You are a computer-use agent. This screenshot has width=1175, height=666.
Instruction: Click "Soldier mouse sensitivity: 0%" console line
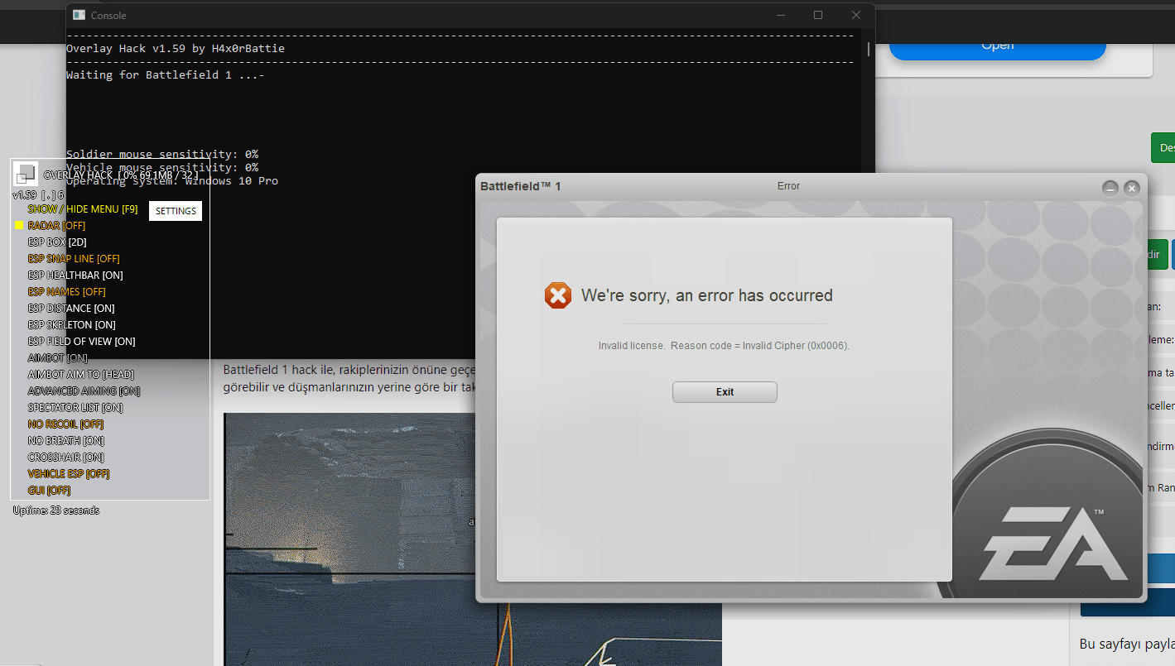[162, 154]
